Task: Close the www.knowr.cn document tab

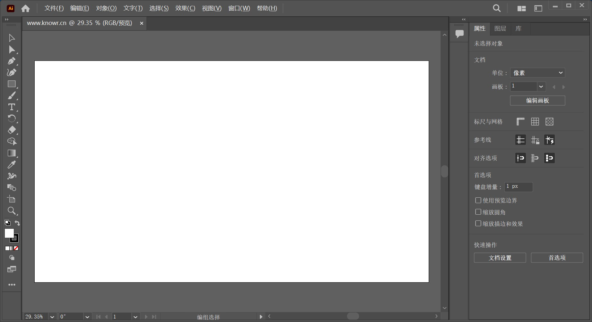Action: click(142, 23)
